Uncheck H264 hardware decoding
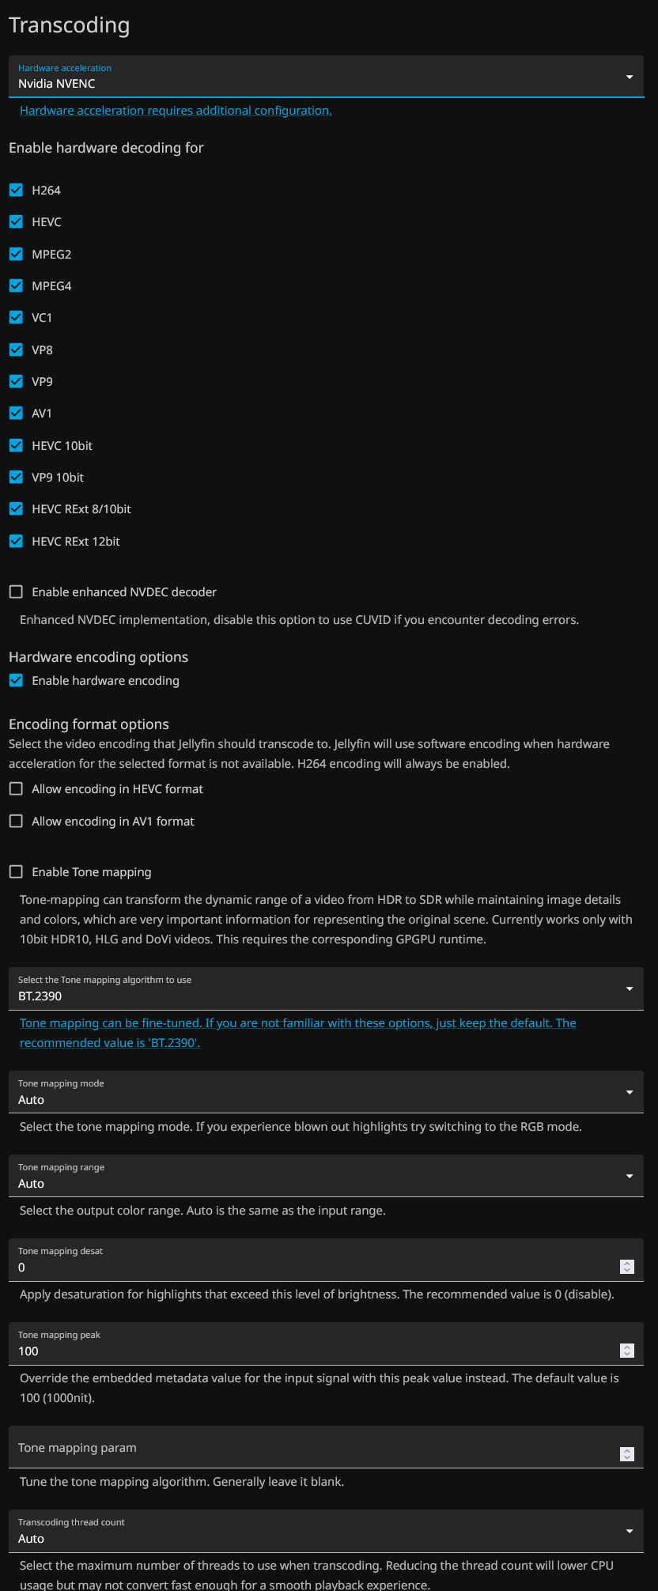The width and height of the screenshot is (658, 1591). [x=16, y=190]
